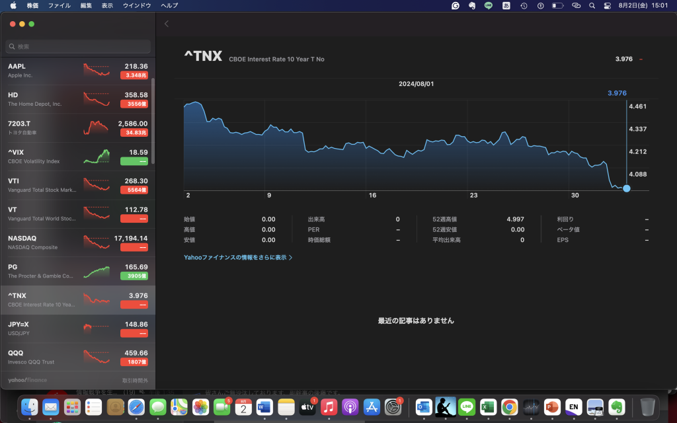Select the ^VIX CBOE Volatility Index entry
The width and height of the screenshot is (677, 423).
[77, 157]
